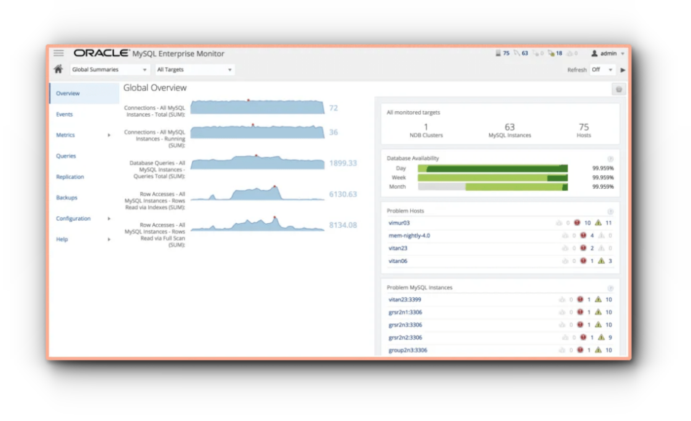Click the Rows Read via Full Scan sparkline

(257, 224)
